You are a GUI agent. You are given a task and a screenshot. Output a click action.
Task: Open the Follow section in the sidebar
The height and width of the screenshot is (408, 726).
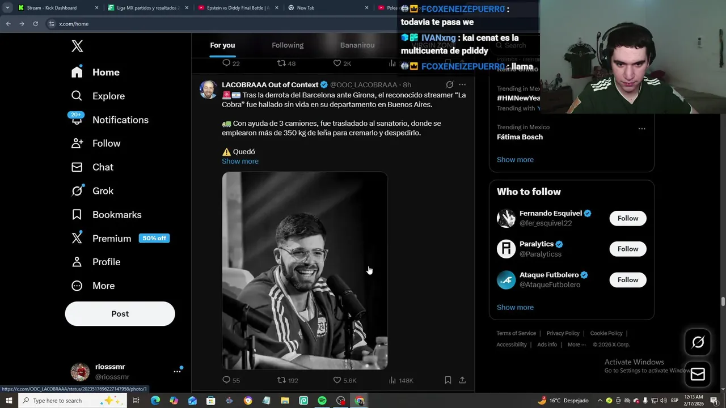pyautogui.click(x=95, y=143)
